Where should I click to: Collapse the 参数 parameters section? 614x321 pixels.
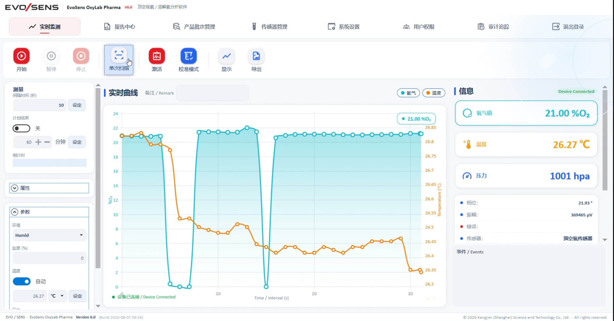coord(49,212)
